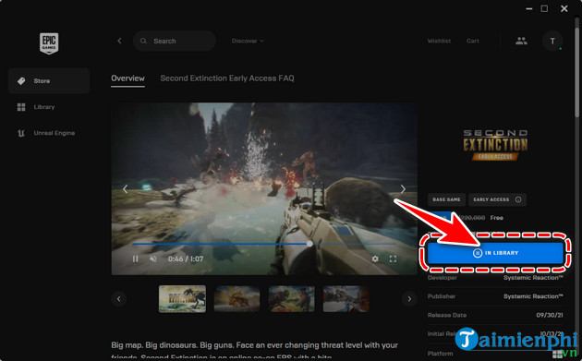Minimize the Epic Games window
582x361 pixels.
pyautogui.click(x=529, y=8)
